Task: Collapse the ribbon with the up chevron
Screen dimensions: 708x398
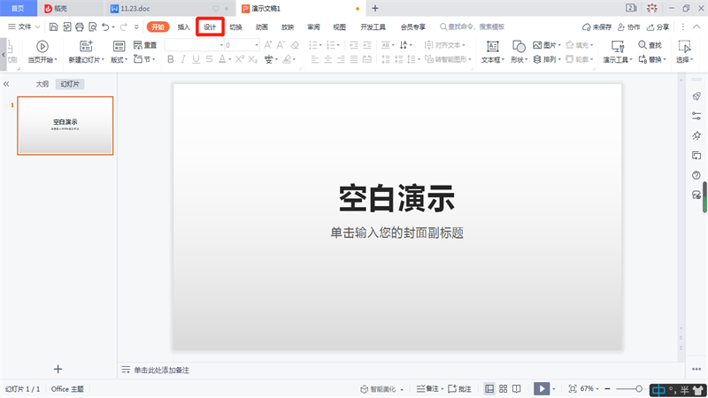Action: 696,27
